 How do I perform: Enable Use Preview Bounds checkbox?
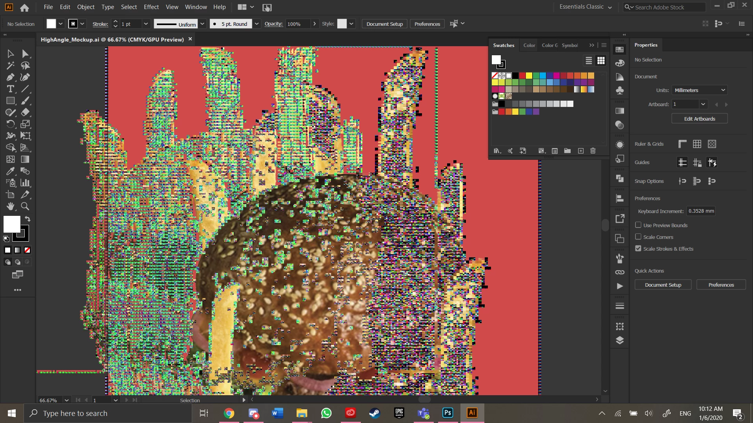coord(638,225)
